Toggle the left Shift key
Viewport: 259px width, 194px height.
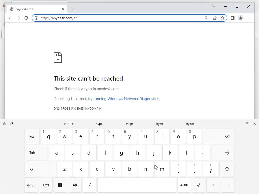coord(40,169)
